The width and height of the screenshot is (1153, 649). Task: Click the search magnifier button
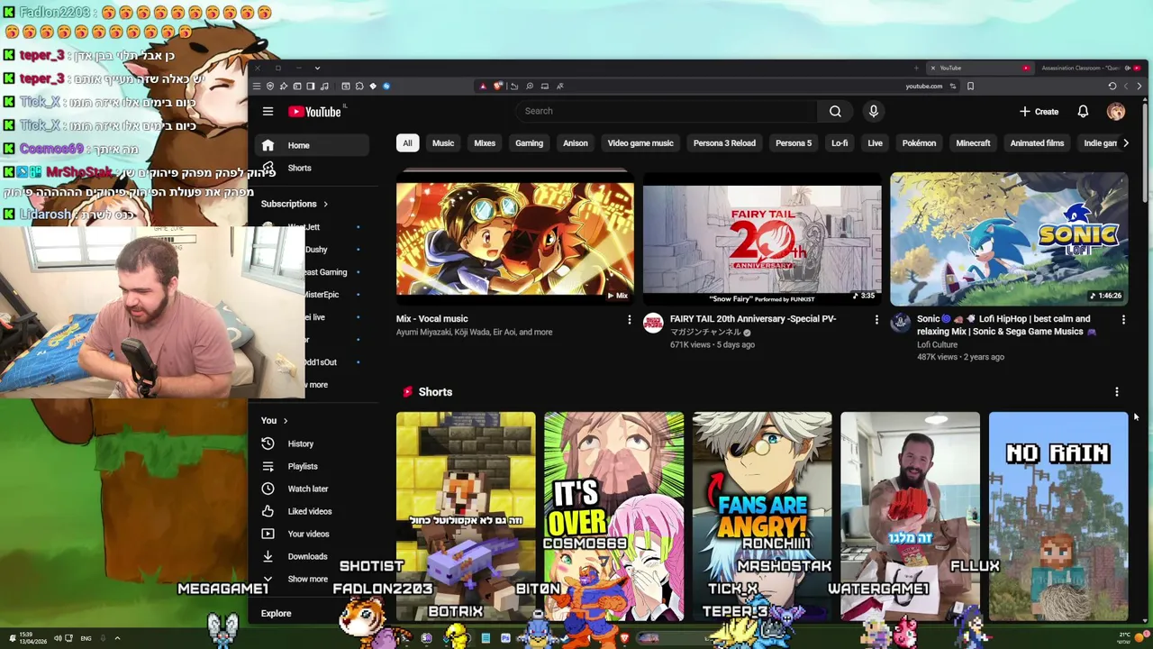click(x=835, y=111)
